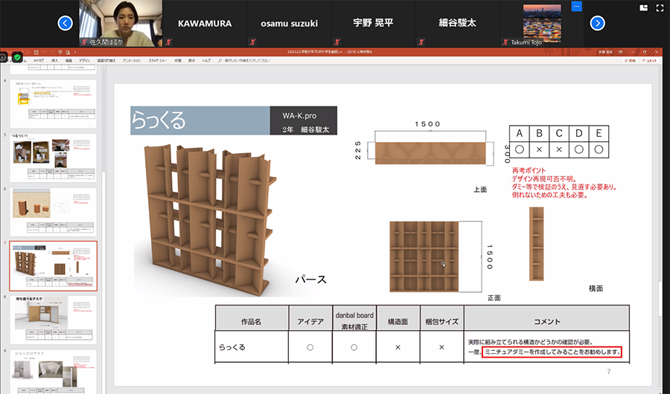Open more options on Takumi Tojo tile
The height and width of the screenshot is (394, 670).
pos(575,7)
